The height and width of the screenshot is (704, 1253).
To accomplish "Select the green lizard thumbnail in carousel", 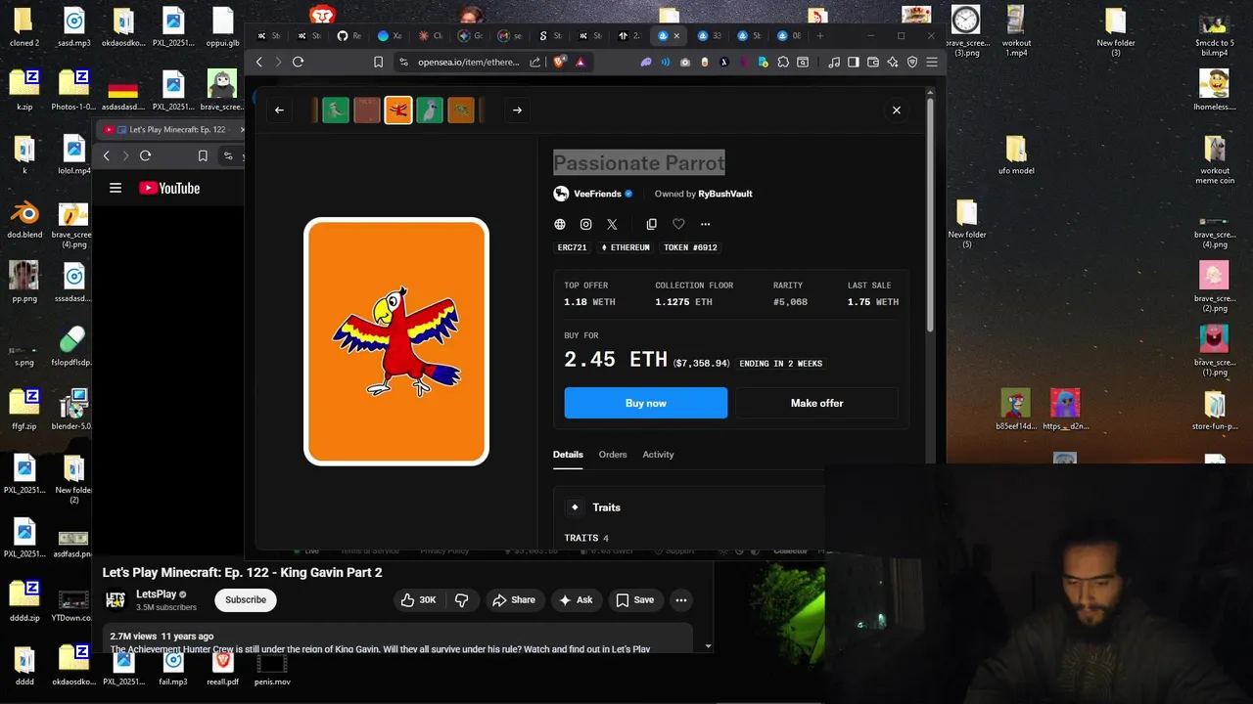I will [336, 110].
